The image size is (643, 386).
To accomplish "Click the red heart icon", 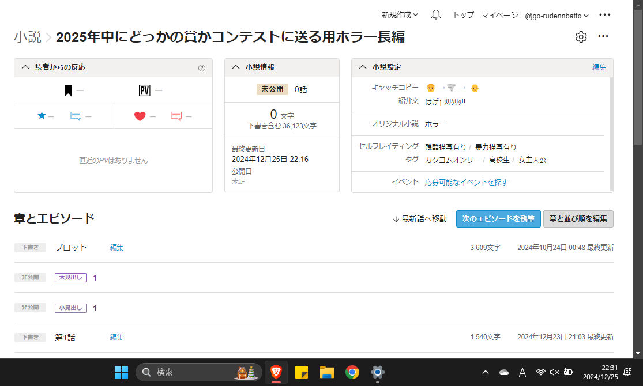I will (x=140, y=116).
